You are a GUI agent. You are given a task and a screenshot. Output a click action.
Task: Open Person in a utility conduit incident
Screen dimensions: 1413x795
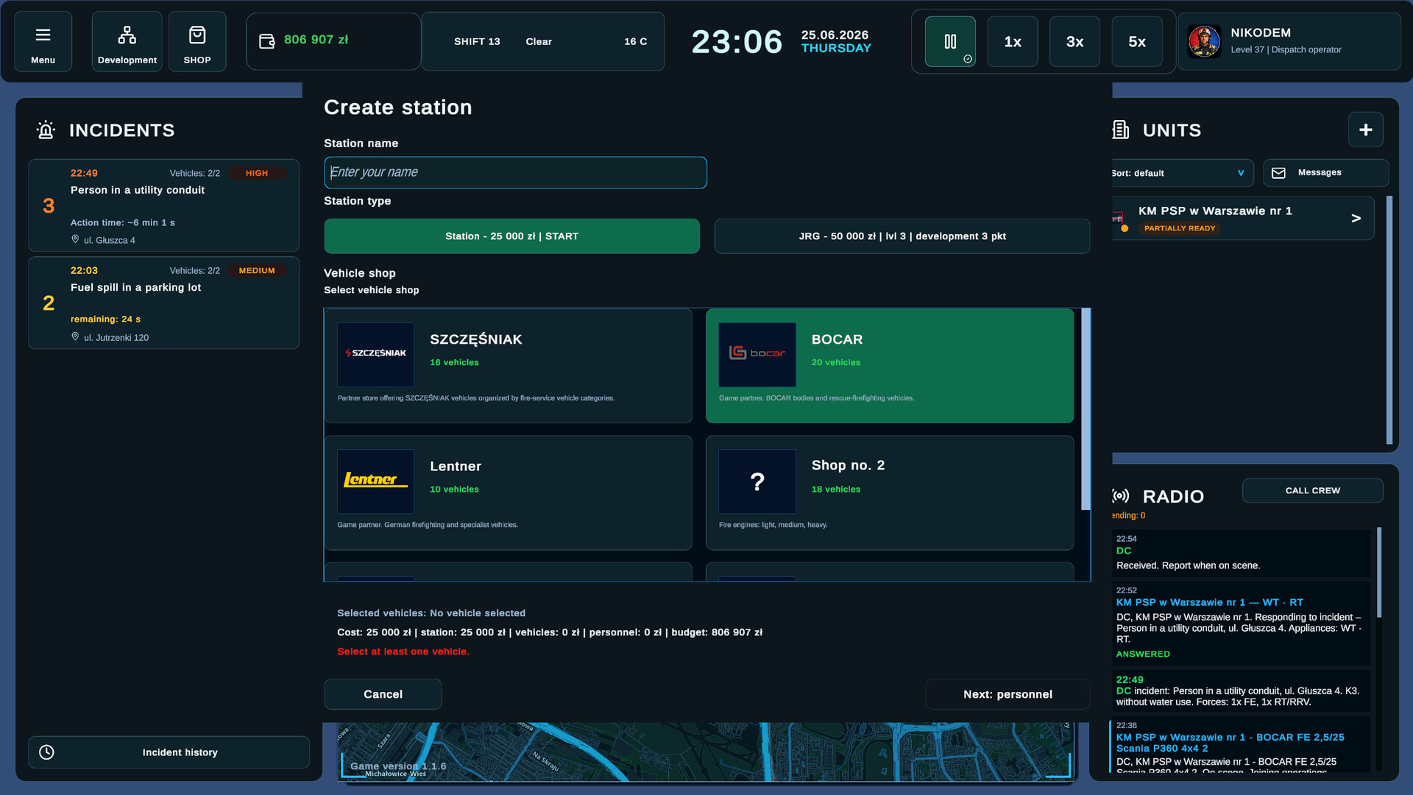163,205
